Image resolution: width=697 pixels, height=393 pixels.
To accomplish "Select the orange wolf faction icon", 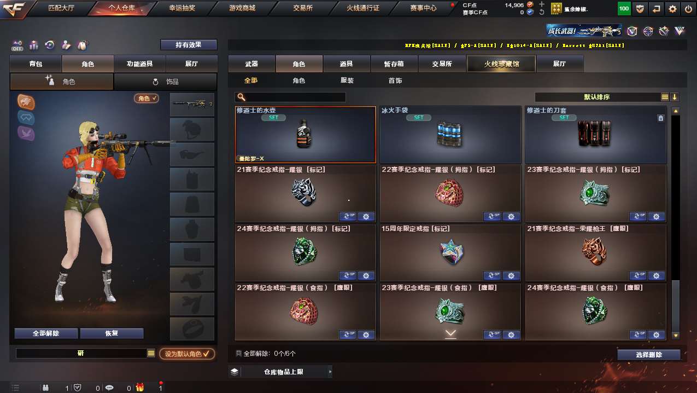I will click(x=26, y=101).
